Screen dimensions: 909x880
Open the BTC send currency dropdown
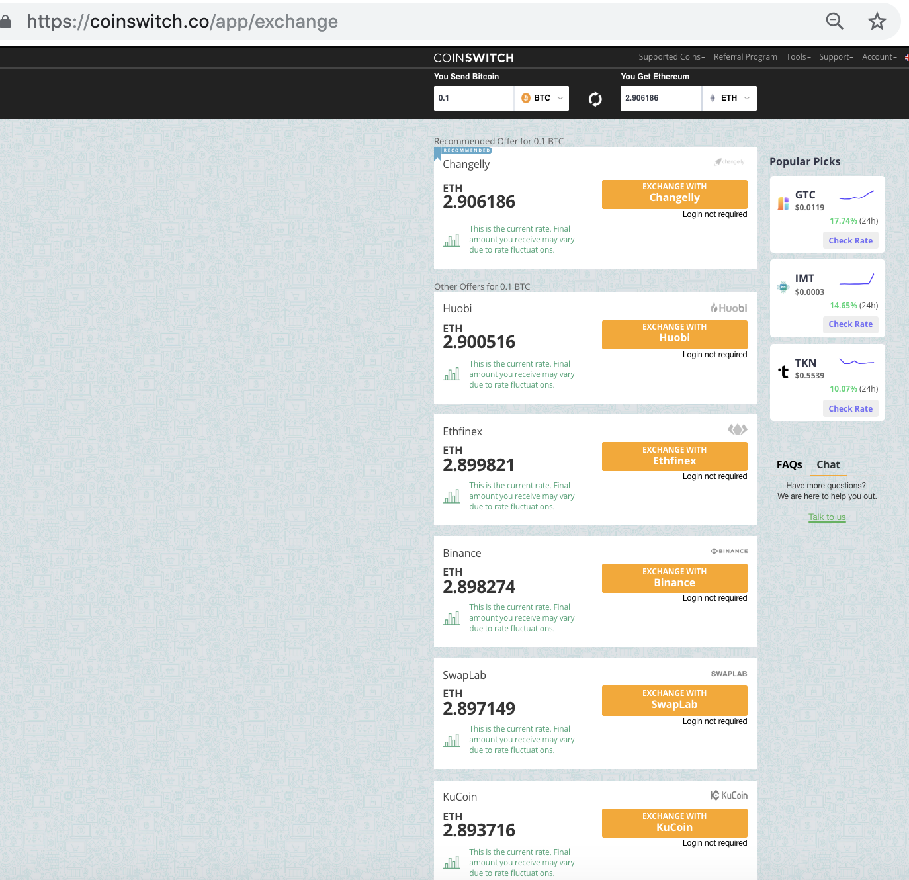(542, 98)
